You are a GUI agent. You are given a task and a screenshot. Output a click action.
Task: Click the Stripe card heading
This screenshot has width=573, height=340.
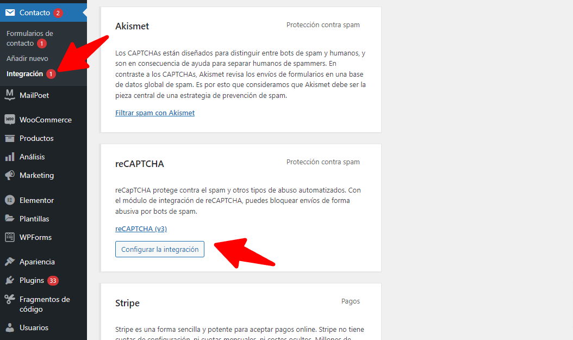(x=128, y=303)
